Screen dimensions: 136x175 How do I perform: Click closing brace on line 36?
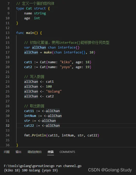tap(17, 145)
